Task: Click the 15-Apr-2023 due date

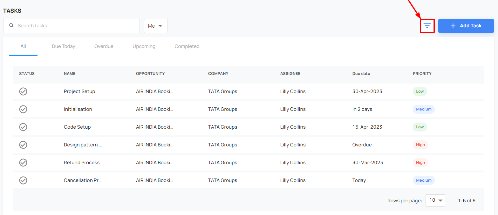Action: pyautogui.click(x=367, y=127)
